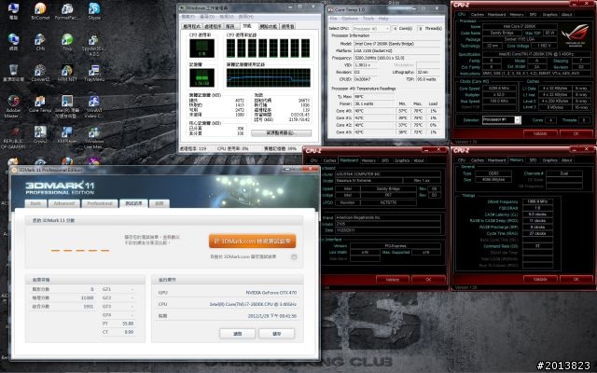
Task: Click the Task Manager title bar icon
Action: (182, 7)
